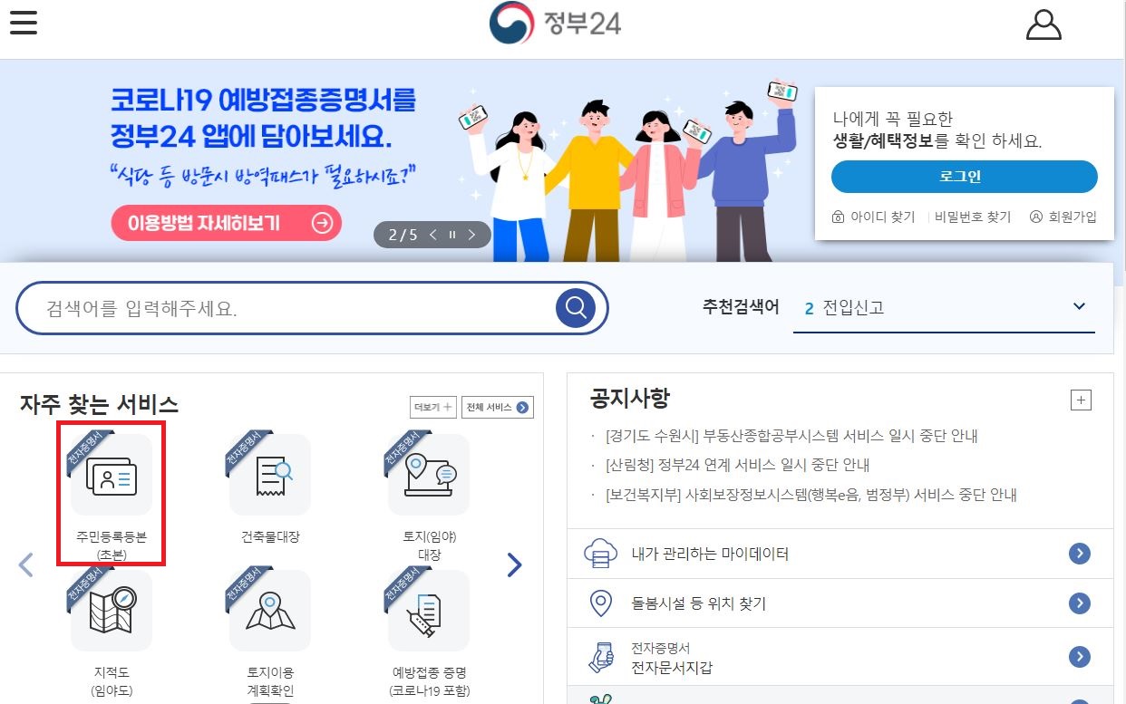Open notice about 경기도 수원시 부동산종합공부시스템

pyautogui.click(x=791, y=436)
